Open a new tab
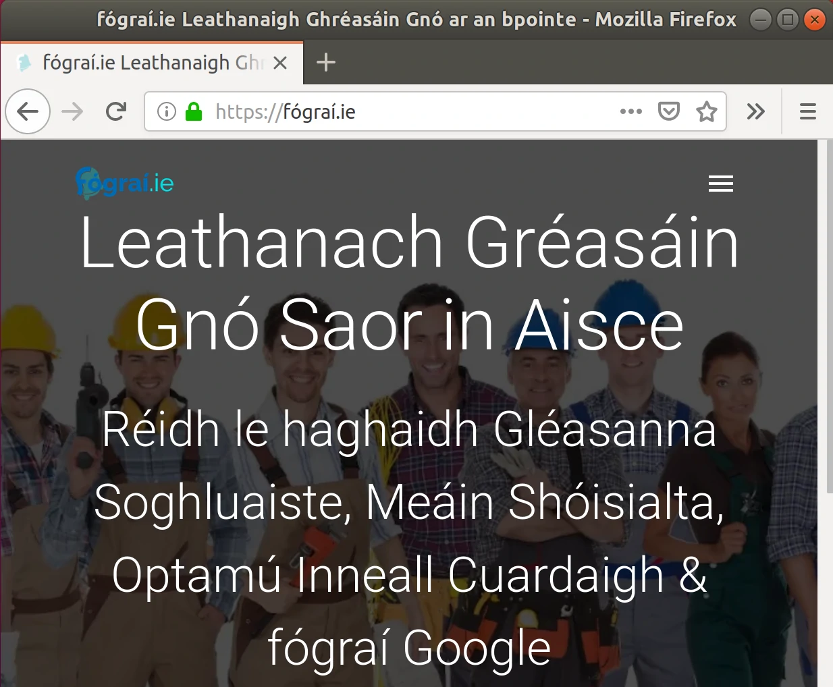The width and height of the screenshot is (833, 687). point(326,63)
